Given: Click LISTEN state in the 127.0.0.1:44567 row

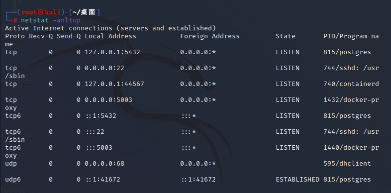Looking at the screenshot, I should tap(288, 84).
